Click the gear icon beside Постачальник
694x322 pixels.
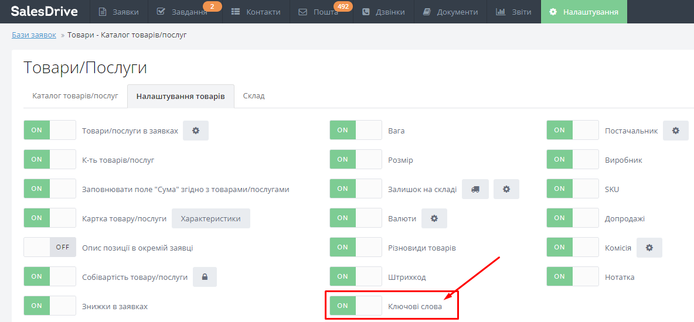pyautogui.click(x=675, y=131)
